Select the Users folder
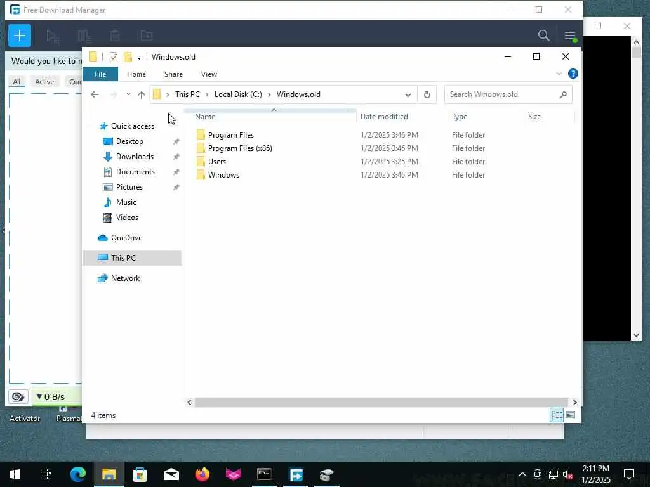Image resolution: width=650 pixels, height=487 pixels. [217, 162]
